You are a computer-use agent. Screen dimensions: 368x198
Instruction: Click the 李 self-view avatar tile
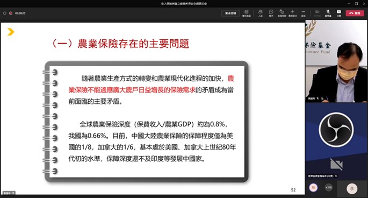tap(352, 188)
